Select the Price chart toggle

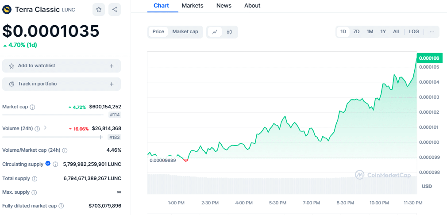[x=158, y=31]
